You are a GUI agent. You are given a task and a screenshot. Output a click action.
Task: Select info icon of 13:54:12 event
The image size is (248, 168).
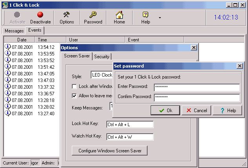(x=7, y=47)
